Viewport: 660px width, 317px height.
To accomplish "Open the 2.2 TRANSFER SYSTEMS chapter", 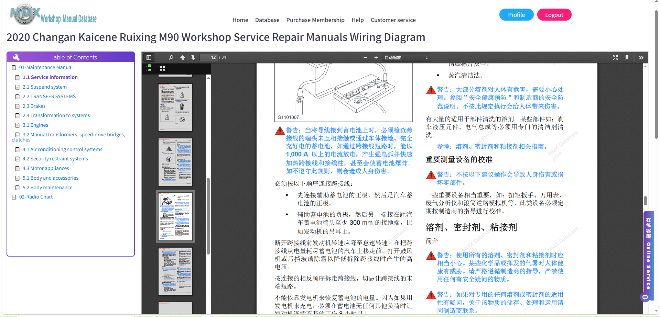I will coord(49,97).
